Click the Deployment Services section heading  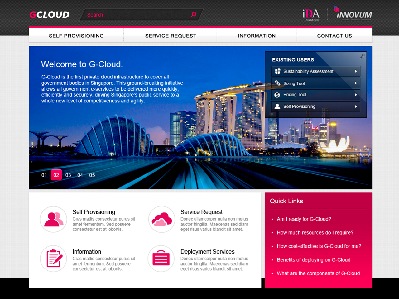tap(207, 251)
